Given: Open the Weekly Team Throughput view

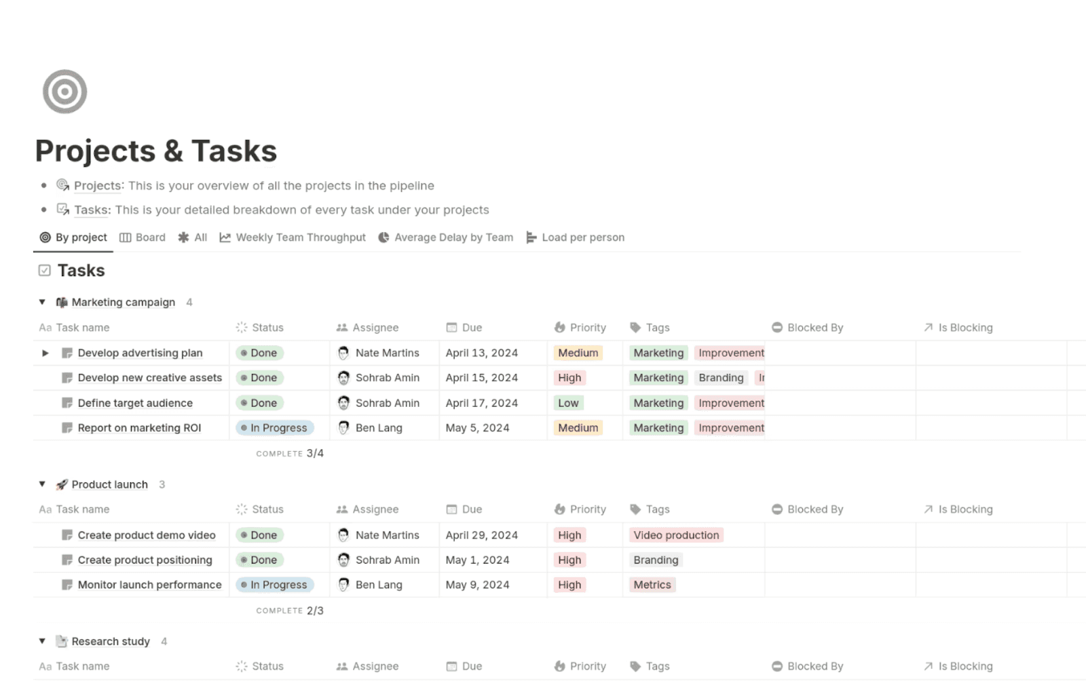Looking at the screenshot, I should (x=293, y=237).
